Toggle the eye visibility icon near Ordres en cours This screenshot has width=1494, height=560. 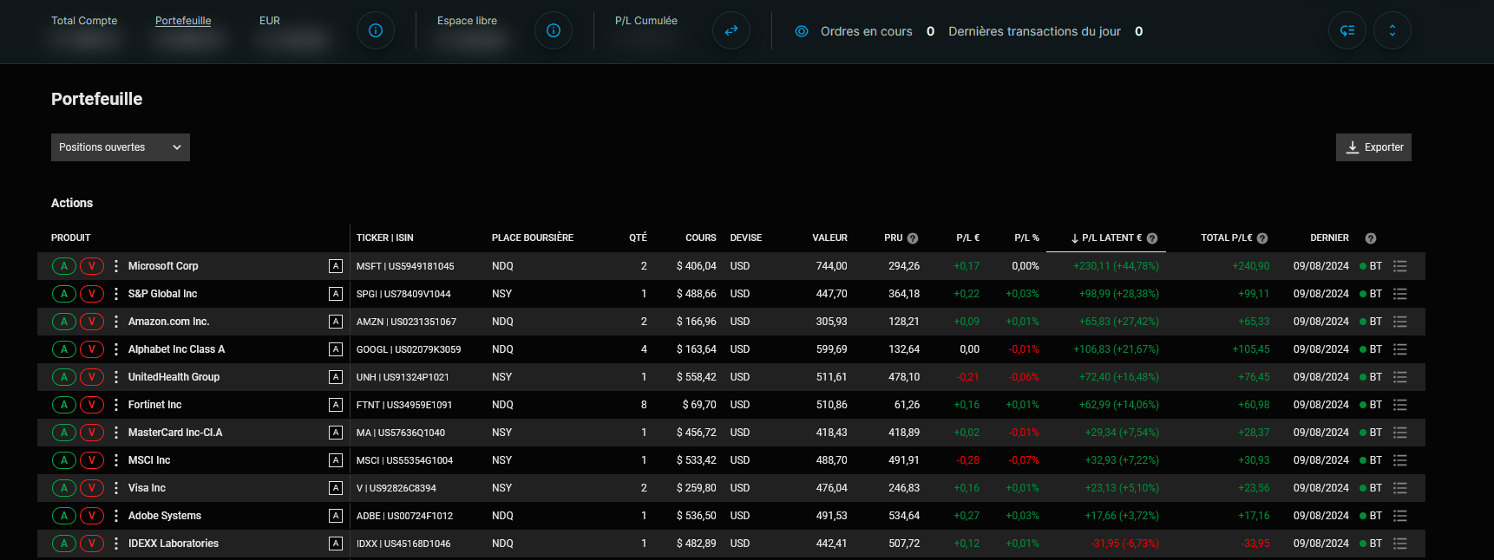point(802,31)
